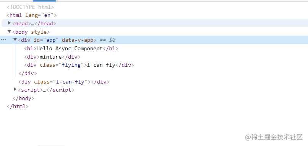Click the "app" id attribute value
This screenshot has width=308, height=146.
tap(51, 40)
